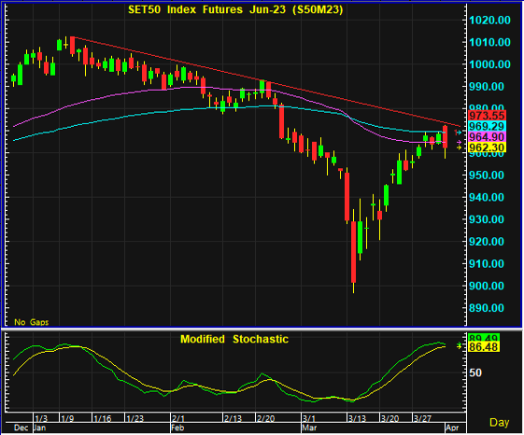Click the 910.00 price axis label
This screenshot has width=524, height=435.
487,263
